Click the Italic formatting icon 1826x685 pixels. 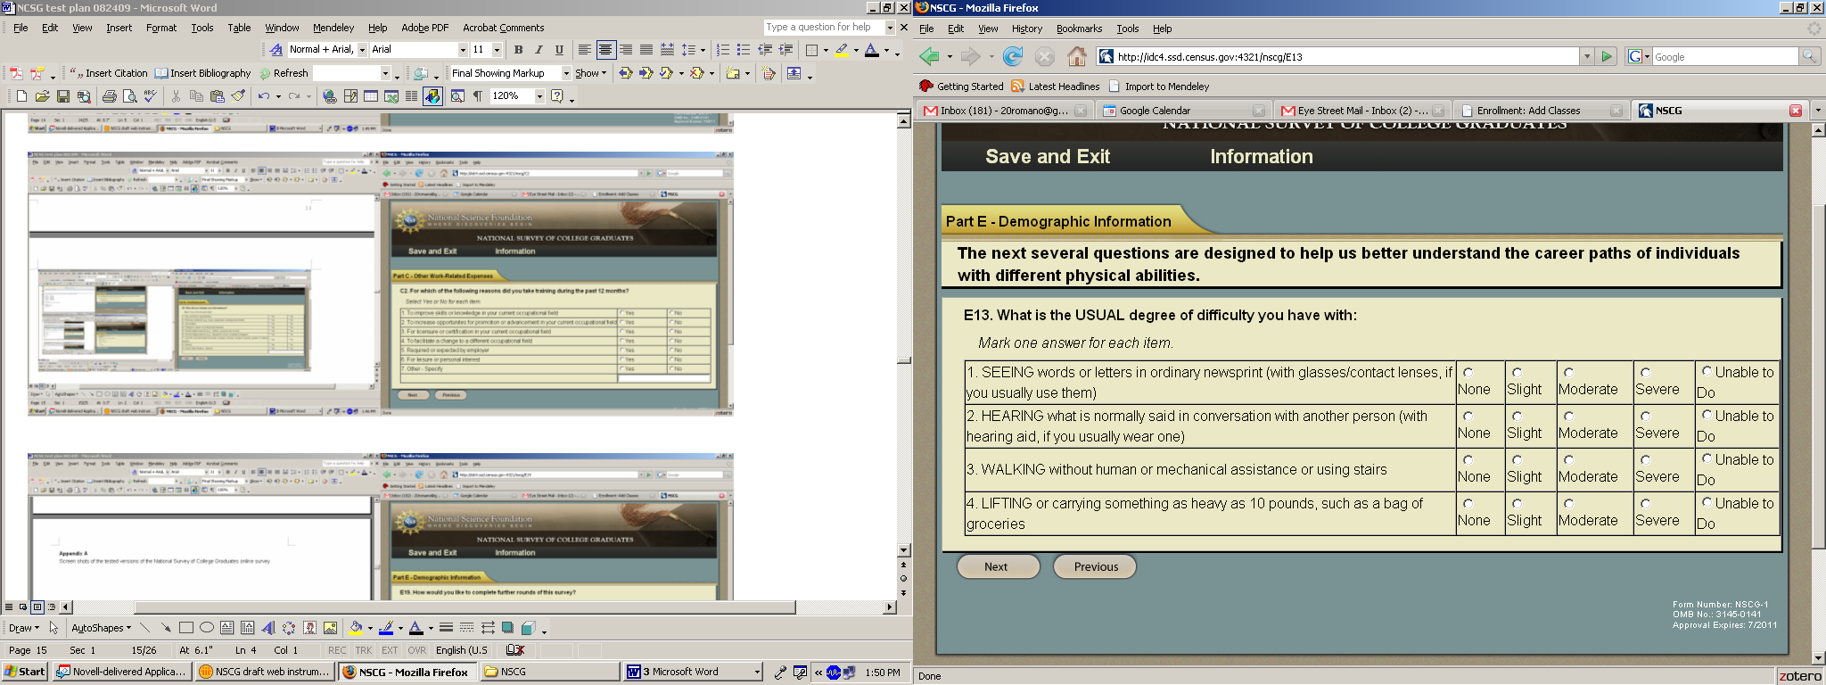539,50
